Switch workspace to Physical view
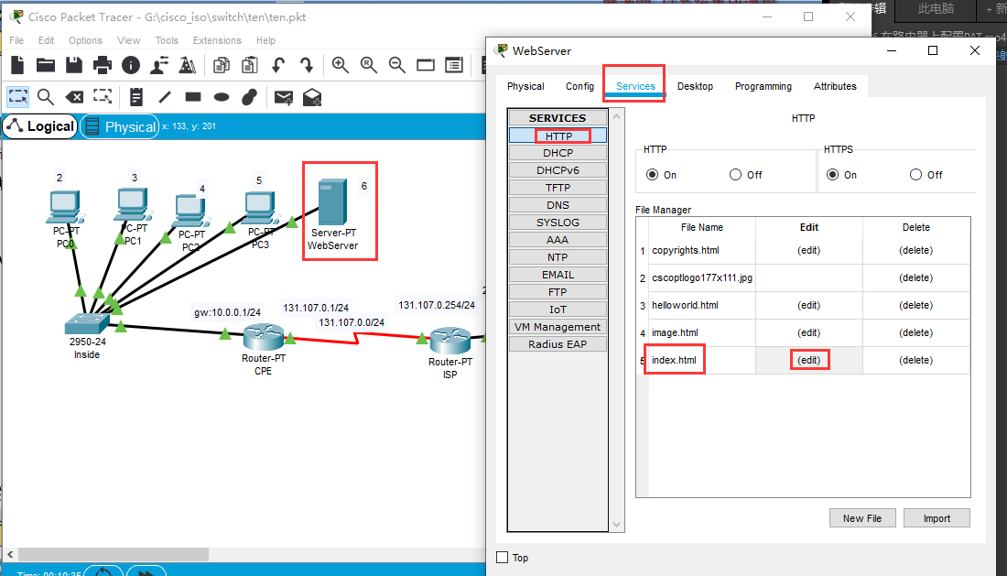 [120, 126]
